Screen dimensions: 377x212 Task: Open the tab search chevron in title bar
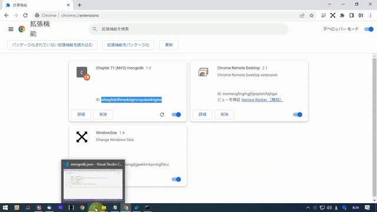(x=329, y=4)
